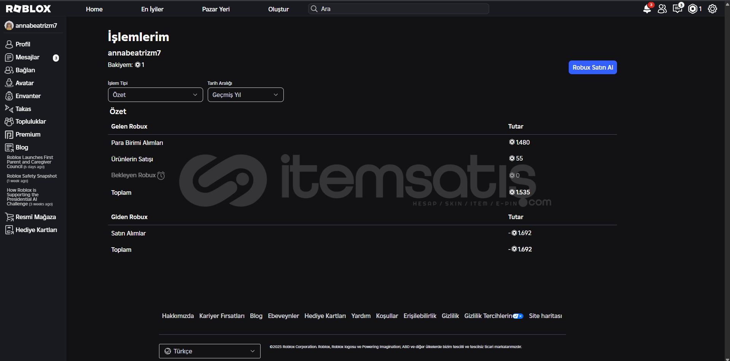Click the Roblox logo
The image size is (730, 361).
[29, 9]
